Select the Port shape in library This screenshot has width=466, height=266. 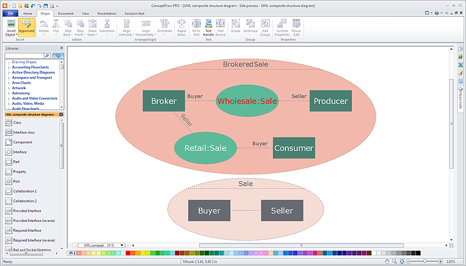point(17,181)
